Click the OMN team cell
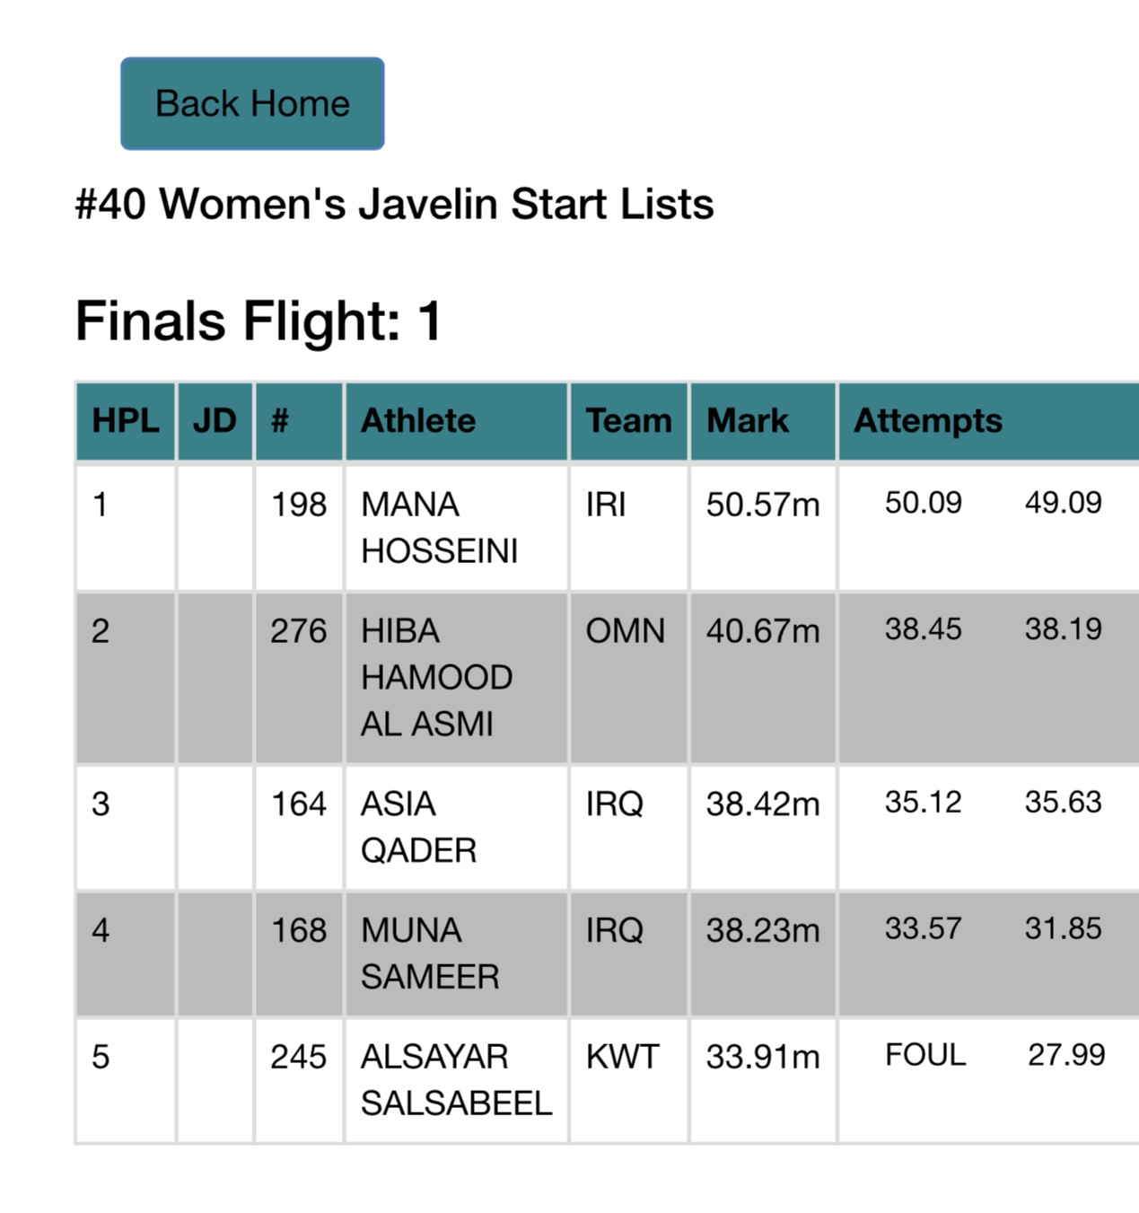This screenshot has width=1139, height=1213. point(626,631)
